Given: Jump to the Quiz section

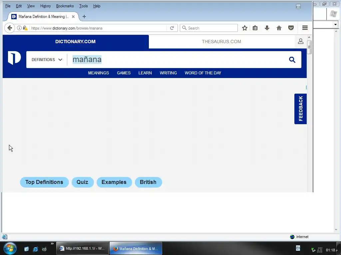Looking at the screenshot, I should pyautogui.click(x=83, y=182).
